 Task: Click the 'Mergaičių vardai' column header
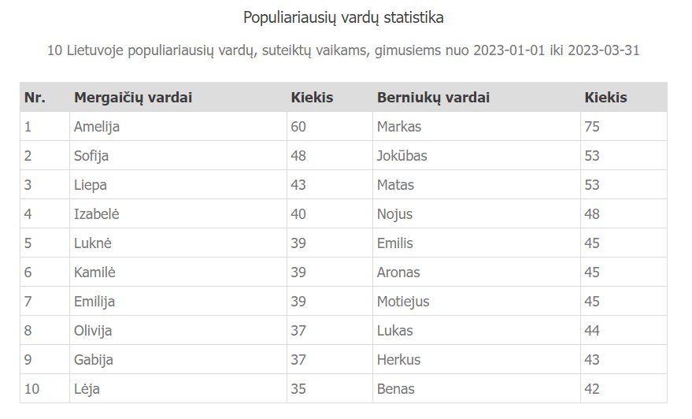point(133,98)
